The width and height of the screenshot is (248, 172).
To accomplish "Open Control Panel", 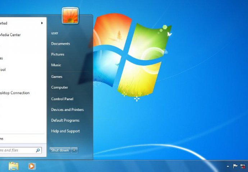I will pos(62,99).
